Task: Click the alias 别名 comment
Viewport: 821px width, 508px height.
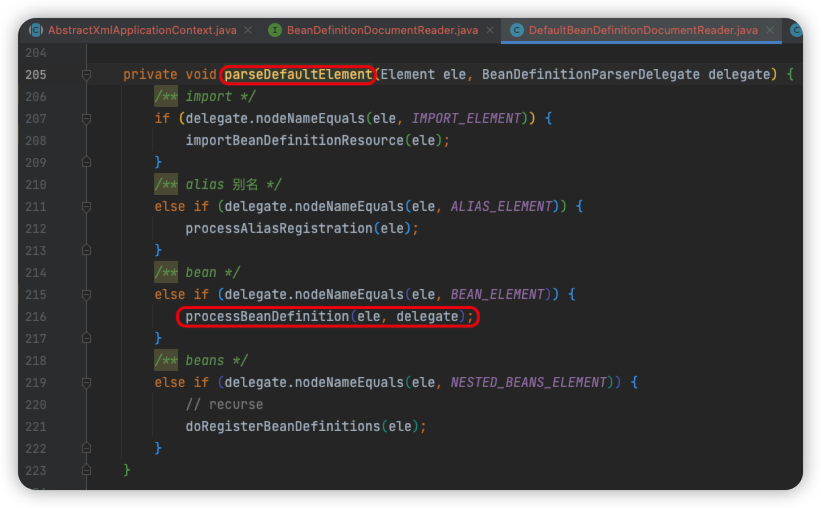Action: pyautogui.click(x=218, y=185)
